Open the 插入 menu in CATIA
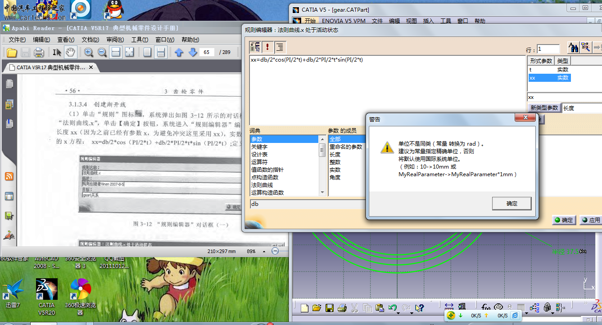This screenshot has height=325, width=602. (429, 21)
